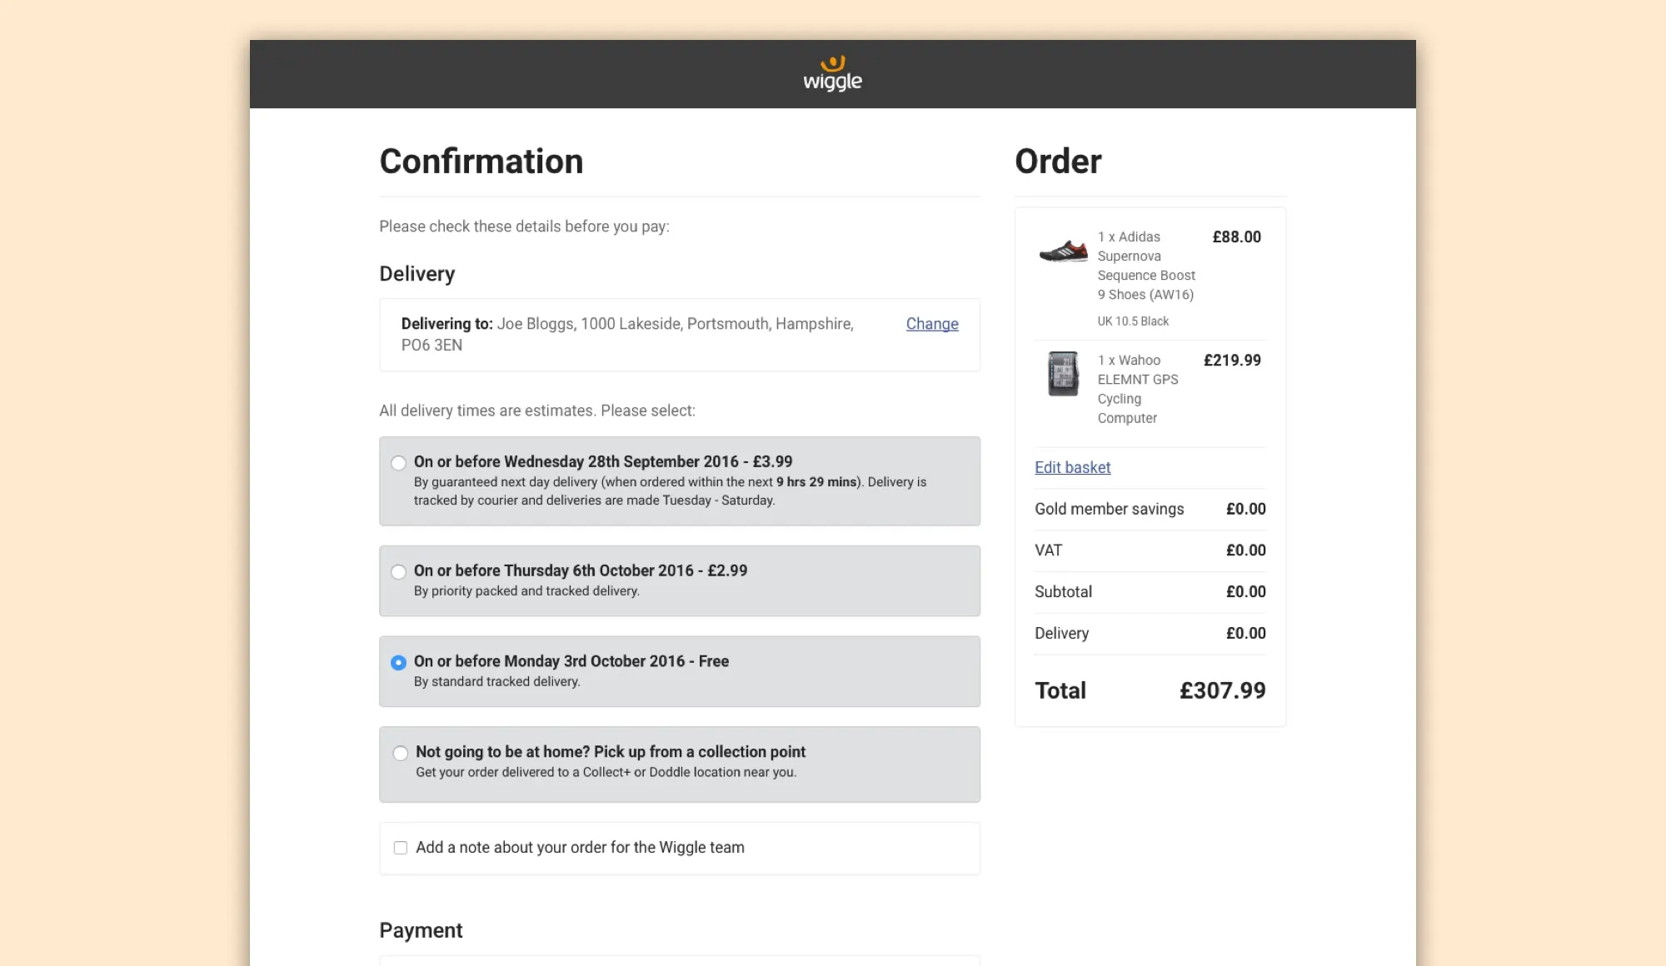Pick the collection point pickup option
This screenshot has width=1666, height=966.
(x=401, y=754)
